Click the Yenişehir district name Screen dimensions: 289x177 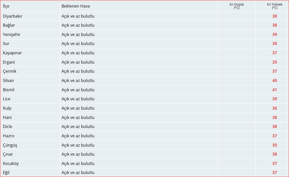12,34
